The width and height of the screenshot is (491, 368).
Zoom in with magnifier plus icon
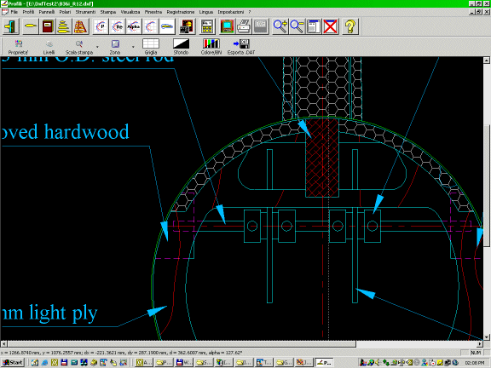(x=280, y=26)
